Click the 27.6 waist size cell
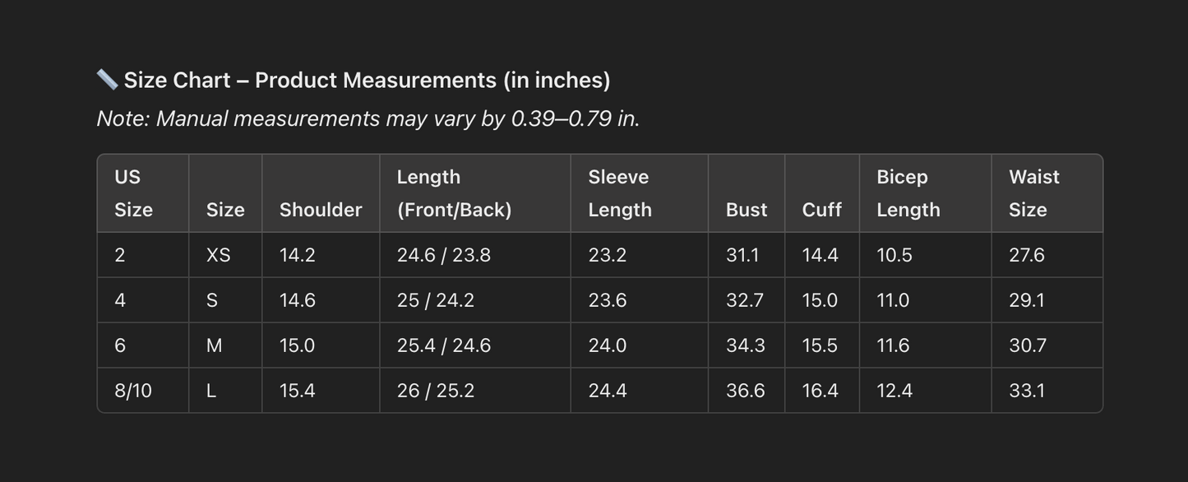Image resolution: width=1188 pixels, height=482 pixels. (x=1026, y=255)
